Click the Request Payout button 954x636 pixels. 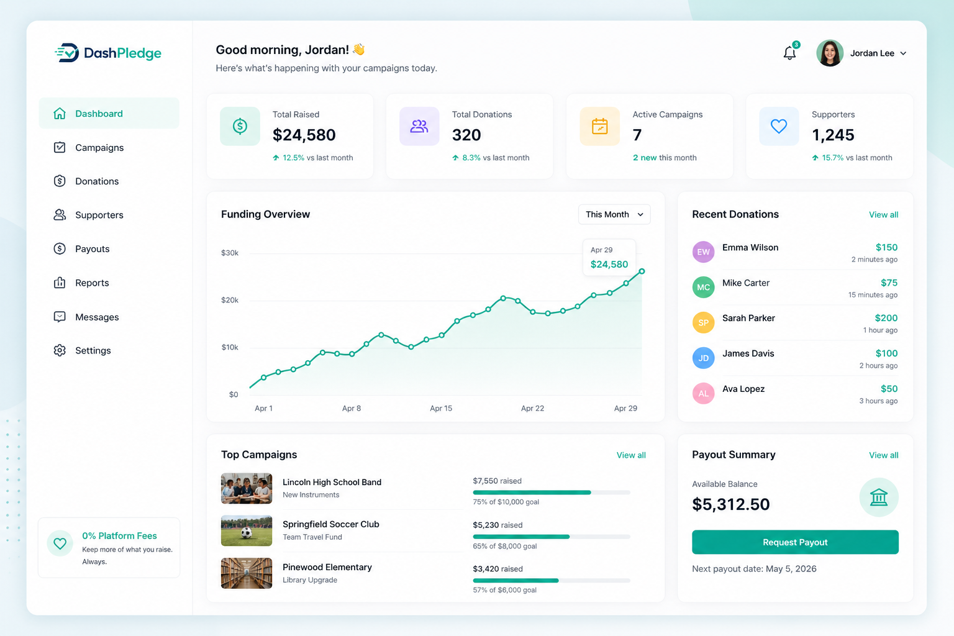[795, 542]
